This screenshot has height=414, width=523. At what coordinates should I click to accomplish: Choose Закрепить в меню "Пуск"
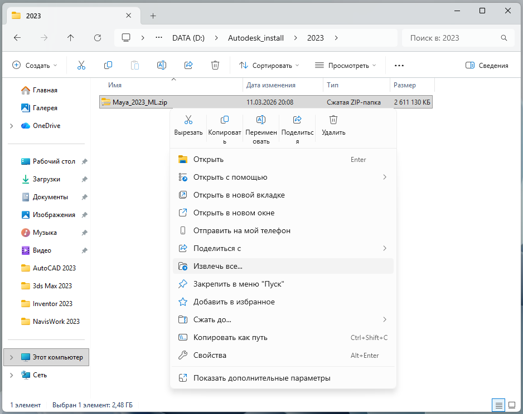point(283,284)
